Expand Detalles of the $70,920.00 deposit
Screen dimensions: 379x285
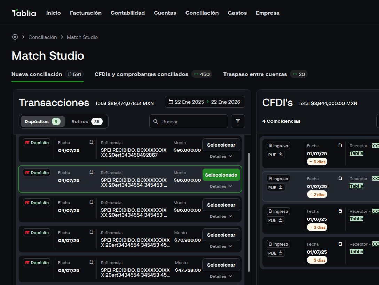(221, 246)
